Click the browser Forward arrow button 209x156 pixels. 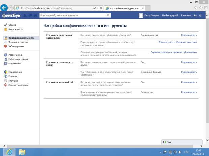coord(11,8)
